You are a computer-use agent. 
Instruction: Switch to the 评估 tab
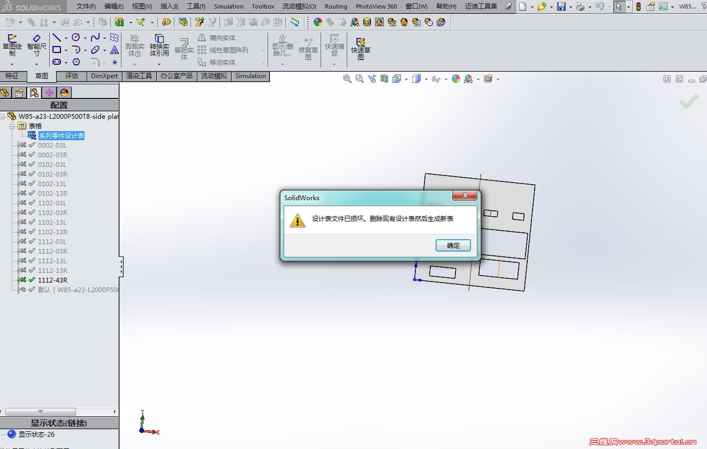[72, 76]
